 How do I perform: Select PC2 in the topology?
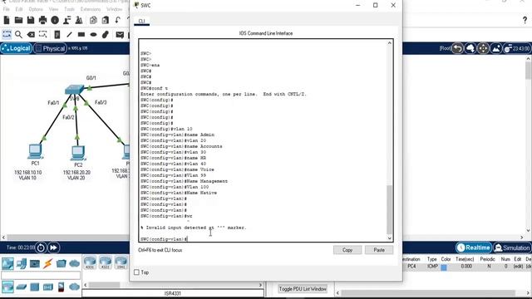(x=78, y=153)
